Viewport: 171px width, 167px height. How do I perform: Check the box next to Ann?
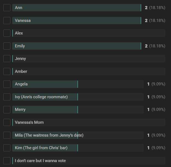coord(7,8)
